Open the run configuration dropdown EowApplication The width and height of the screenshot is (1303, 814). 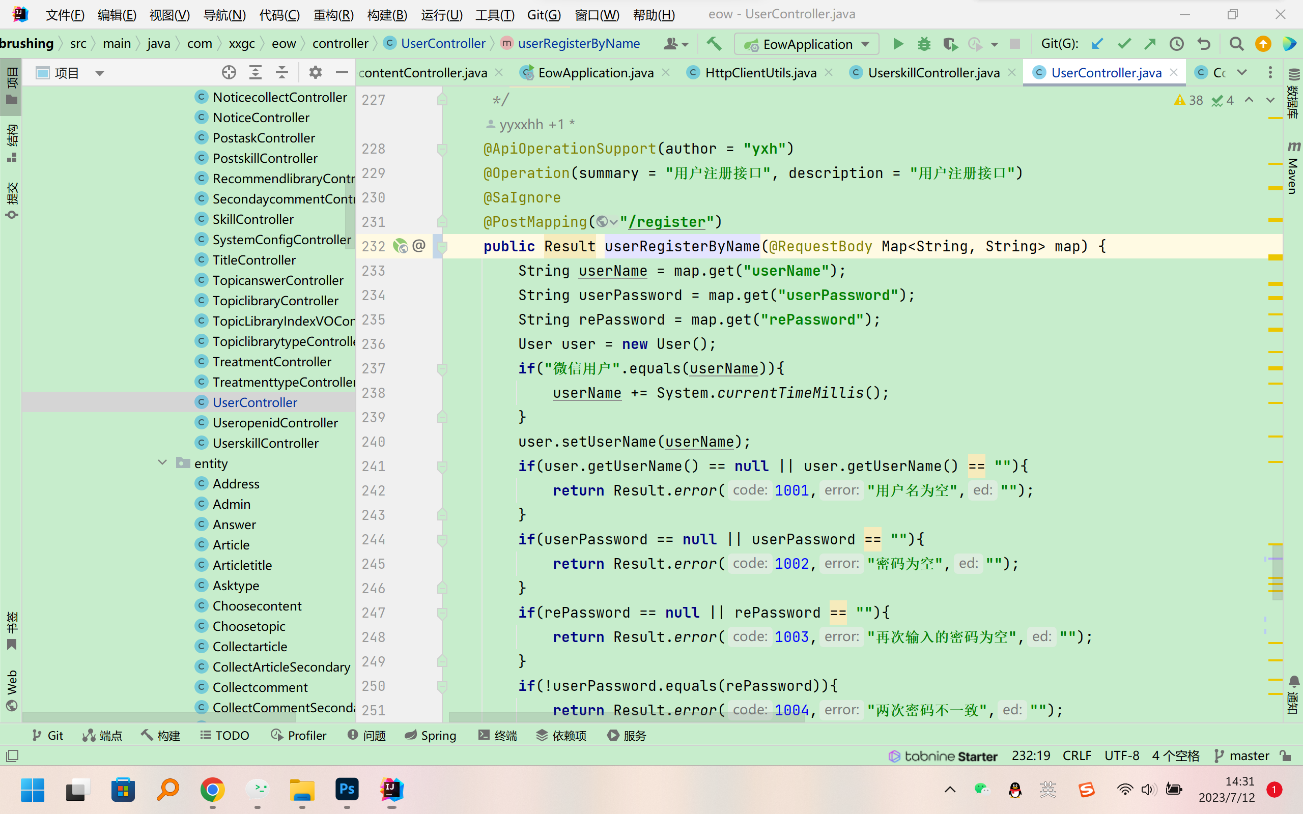tap(806, 44)
